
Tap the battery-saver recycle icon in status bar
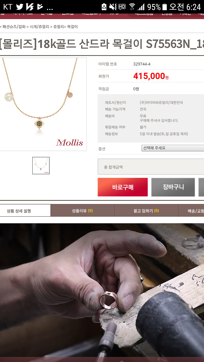point(104,7)
